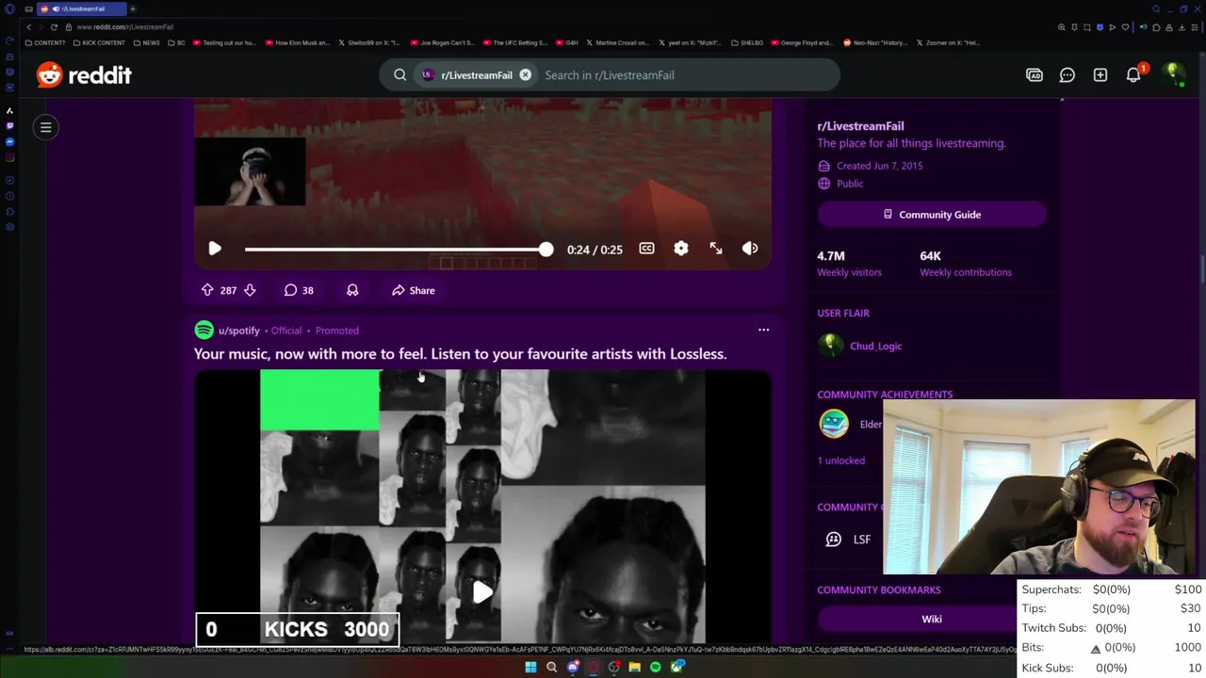
Task: Open Xbox app from the taskbar
Action: [676, 667]
